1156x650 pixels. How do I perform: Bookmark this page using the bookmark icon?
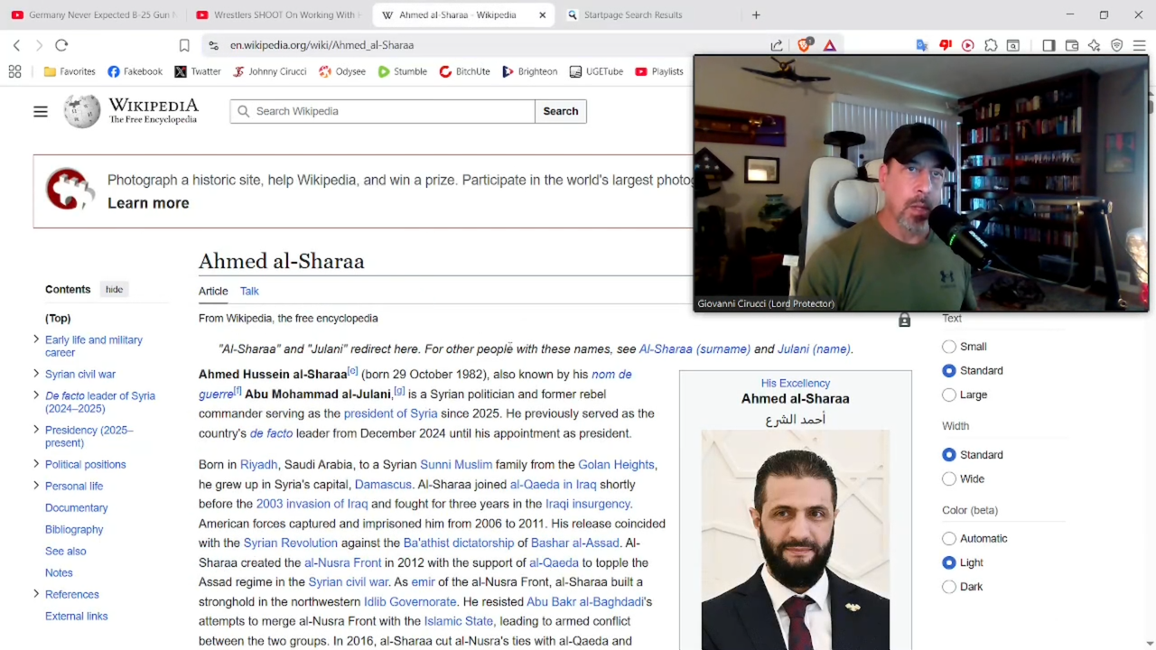tap(184, 45)
